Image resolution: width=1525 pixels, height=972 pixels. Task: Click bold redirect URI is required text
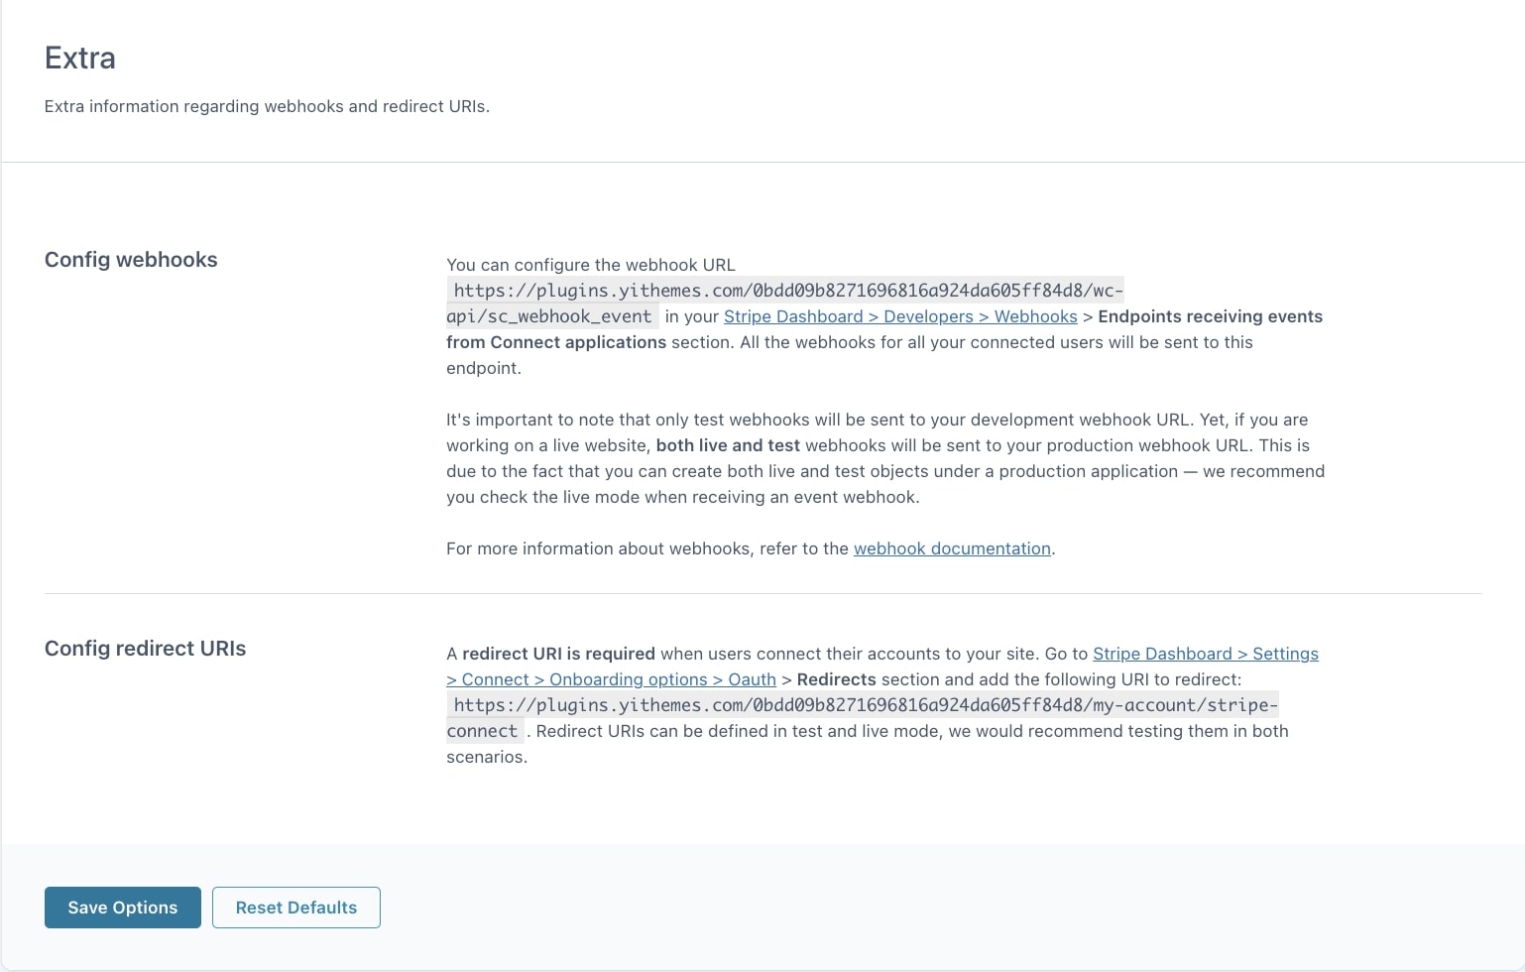tap(558, 654)
